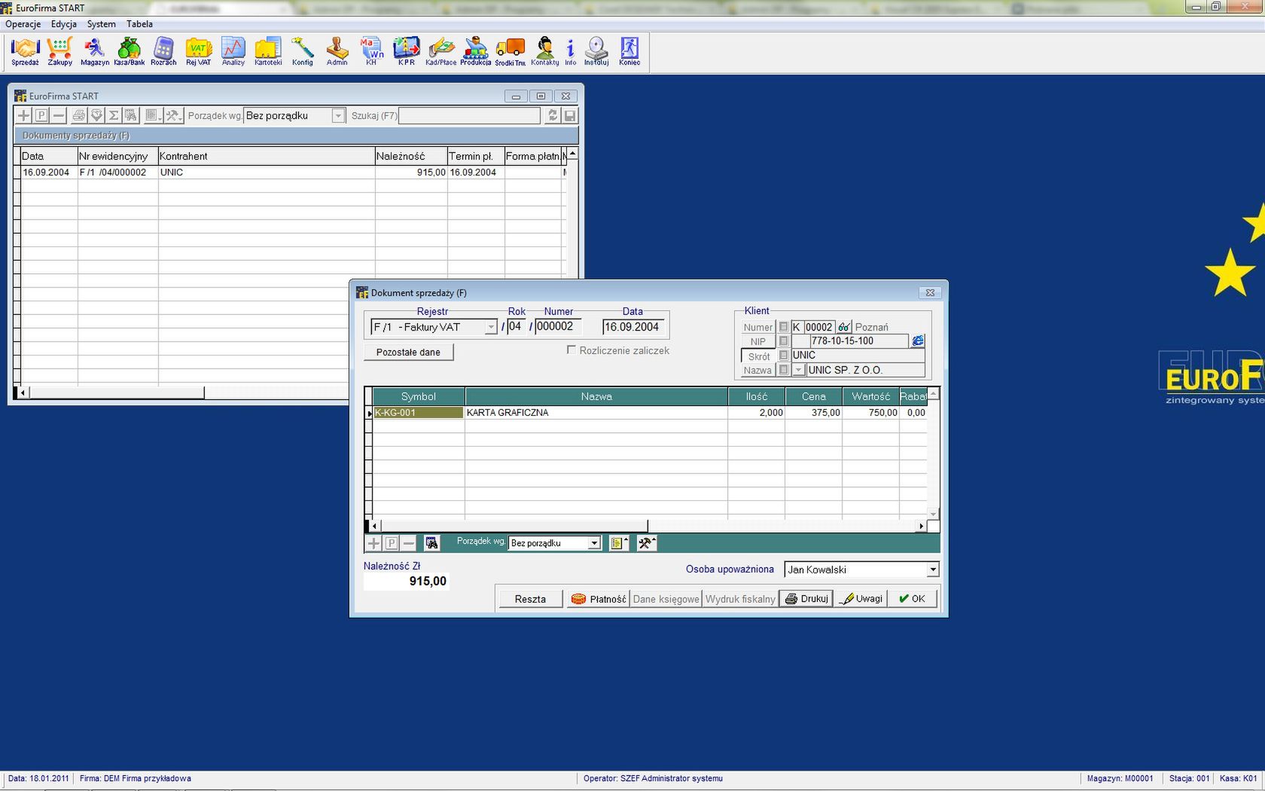
Task: Click the Uwagi notes button
Action: click(861, 599)
